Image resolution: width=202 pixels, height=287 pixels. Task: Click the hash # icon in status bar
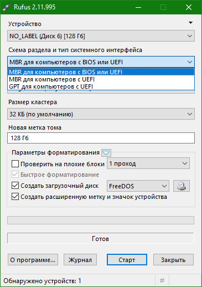coord(162,280)
